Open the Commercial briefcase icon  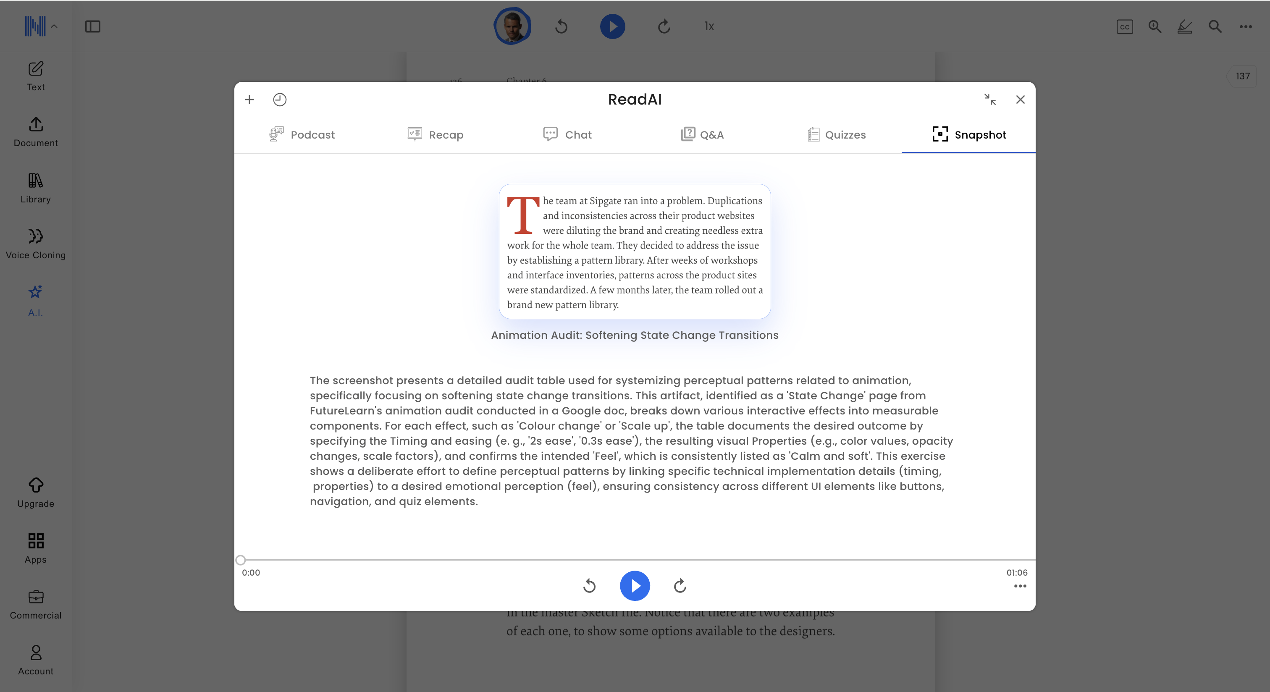click(x=36, y=597)
